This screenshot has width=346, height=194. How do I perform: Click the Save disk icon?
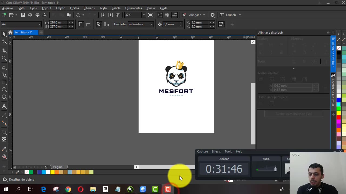coord(23,15)
